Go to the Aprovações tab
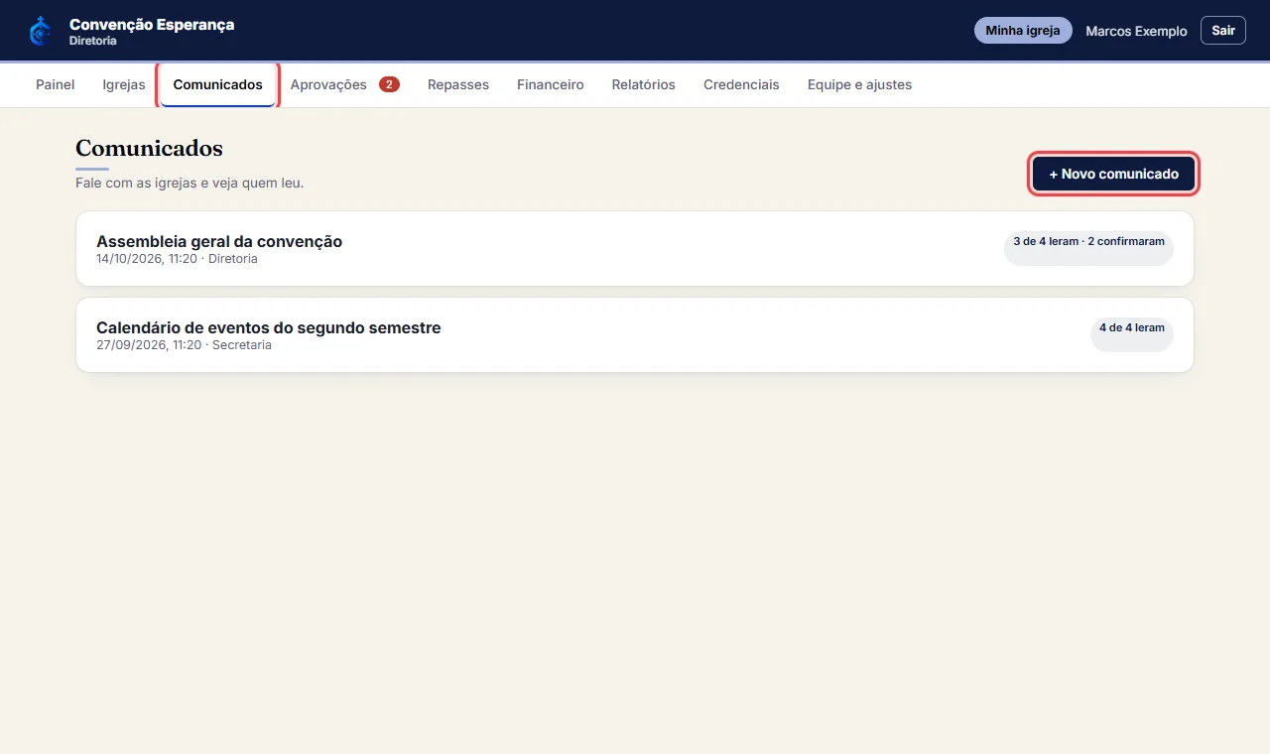The width and height of the screenshot is (1270, 754). [344, 84]
